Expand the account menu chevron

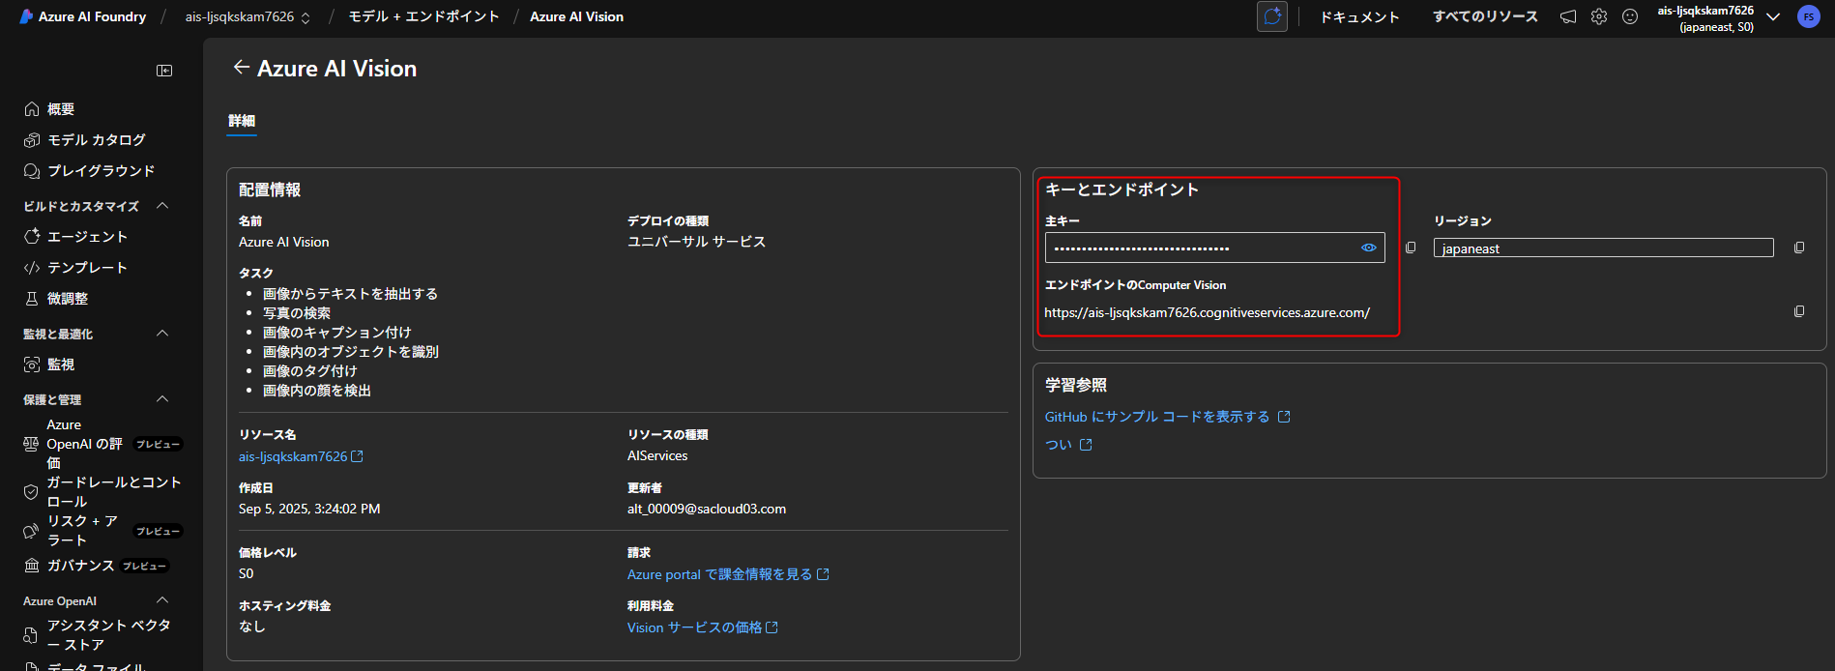click(x=1773, y=16)
